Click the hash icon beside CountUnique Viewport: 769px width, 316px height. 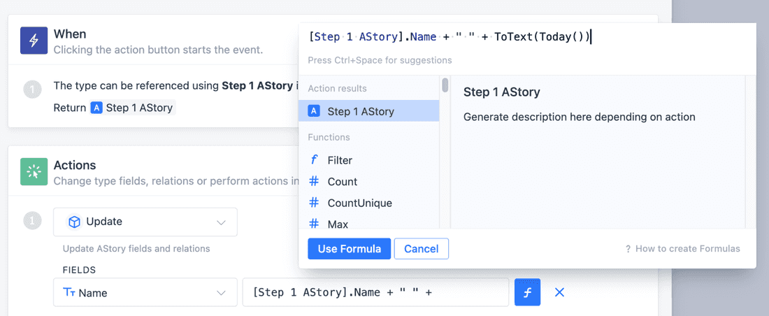click(x=314, y=203)
